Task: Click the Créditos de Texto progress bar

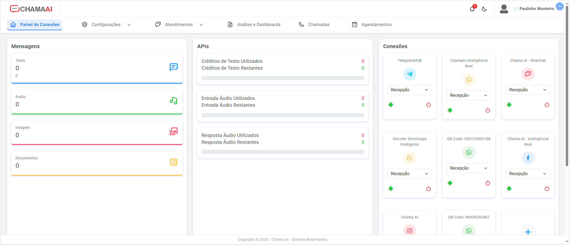Action: (283, 78)
